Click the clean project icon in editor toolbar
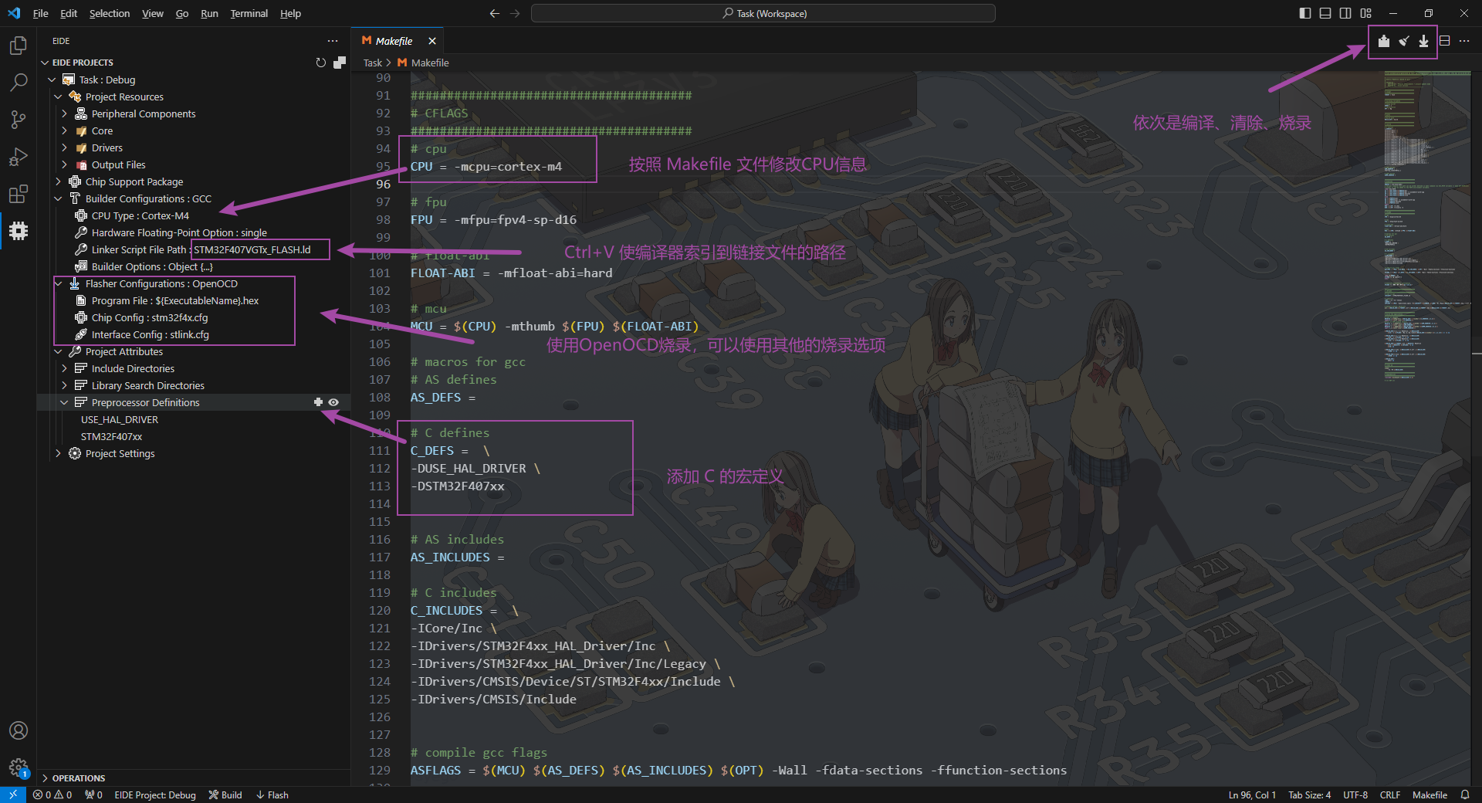Viewport: 1482px width, 803px height. (x=1404, y=41)
